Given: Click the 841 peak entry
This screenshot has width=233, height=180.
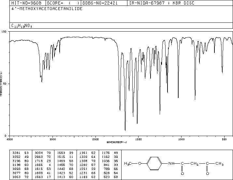Looking at the screenshot, I should click(111, 165).
